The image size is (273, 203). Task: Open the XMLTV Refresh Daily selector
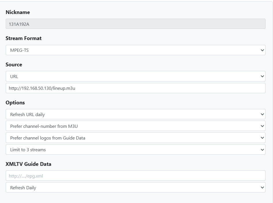(x=135, y=188)
